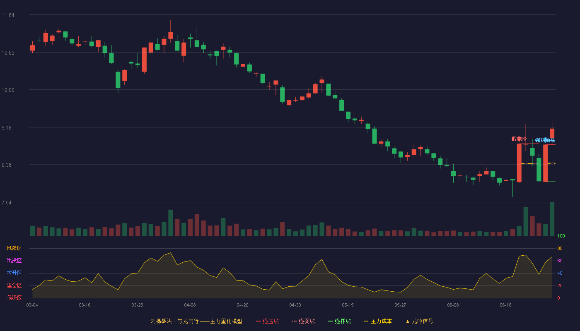Select the 低吸区 zone label

click(x=15, y=297)
